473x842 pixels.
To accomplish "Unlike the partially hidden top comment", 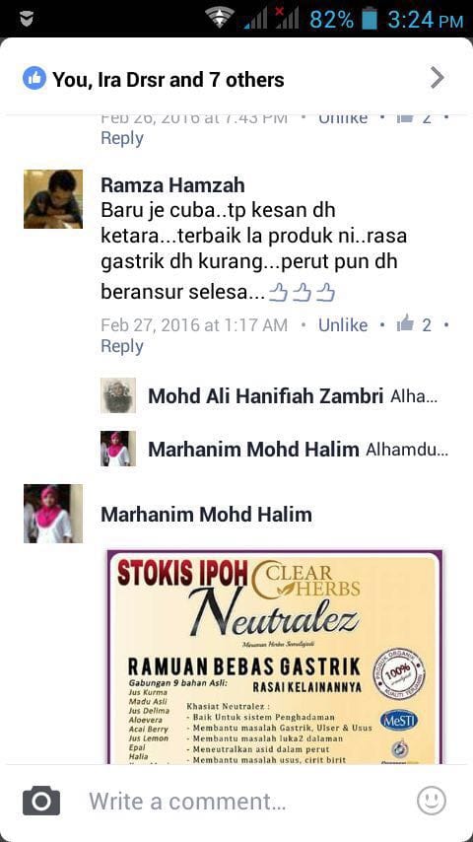I will click(x=343, y=118).
